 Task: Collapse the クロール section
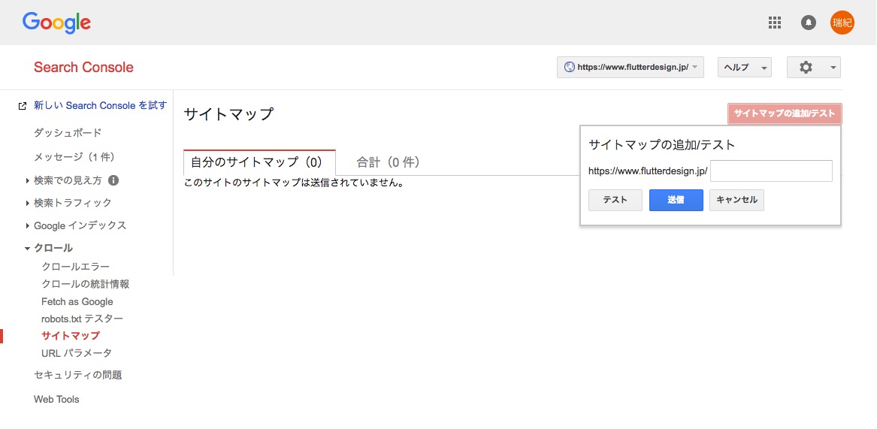point(27,249)
